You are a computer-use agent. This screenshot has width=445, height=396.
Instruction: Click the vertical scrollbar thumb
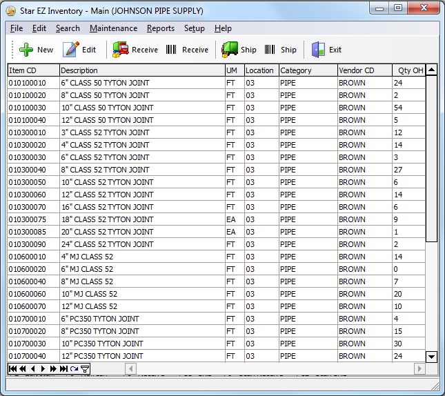click(431, 159)
